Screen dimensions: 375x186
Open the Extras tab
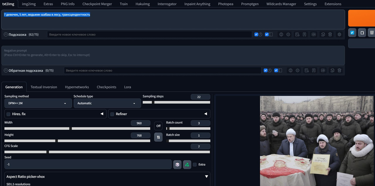[48, 4]
